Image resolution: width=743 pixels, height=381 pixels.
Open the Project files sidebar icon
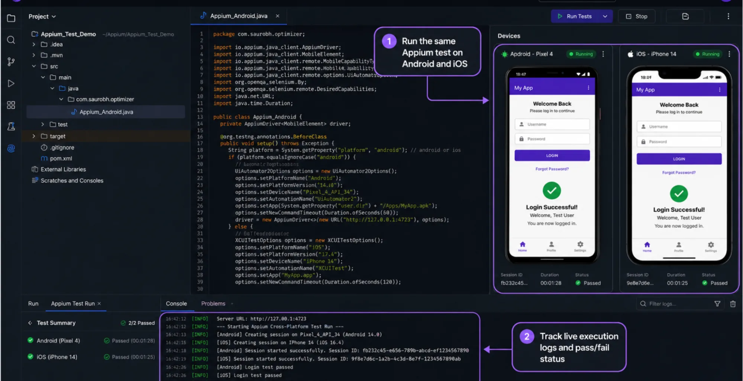(11, 18)
